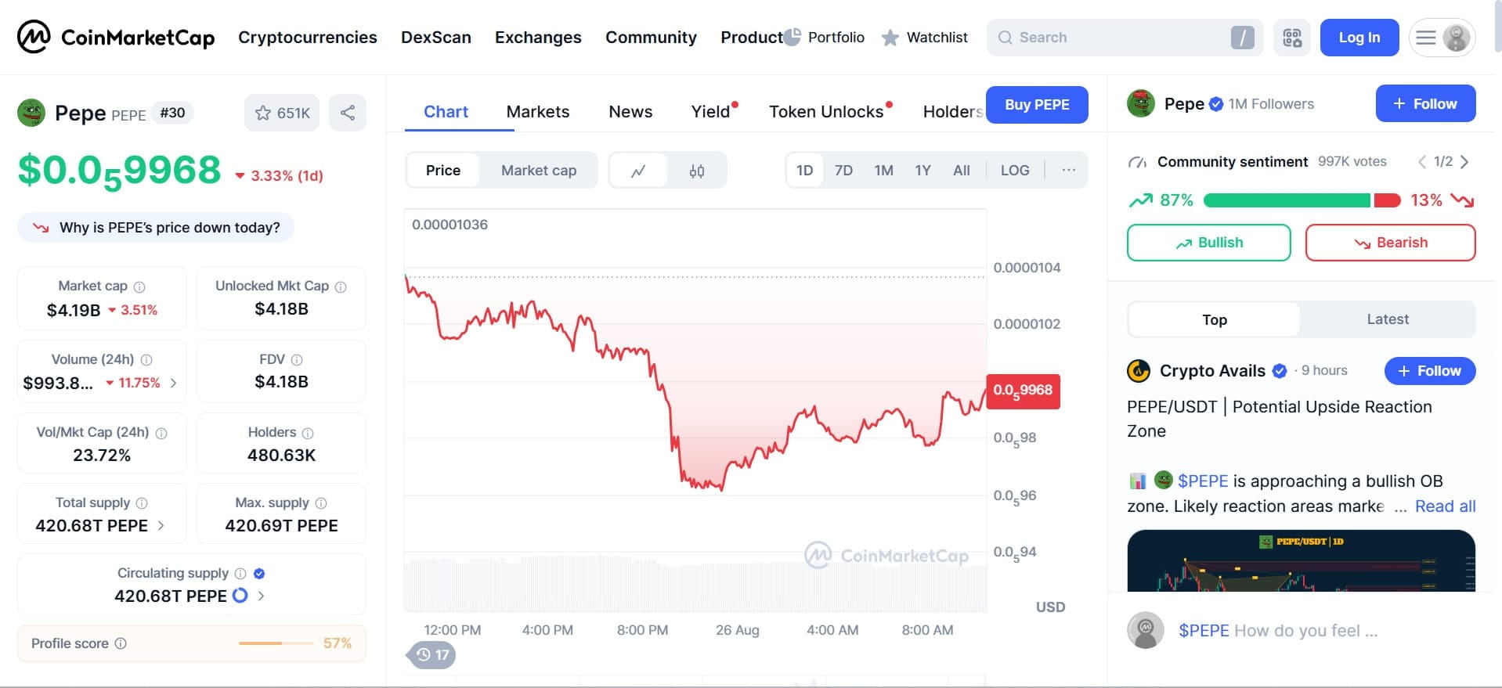Switch chart toggle to Market cap
This screenshot has width=1502, height=688.
pyautogui.click(x=539, y=170)
